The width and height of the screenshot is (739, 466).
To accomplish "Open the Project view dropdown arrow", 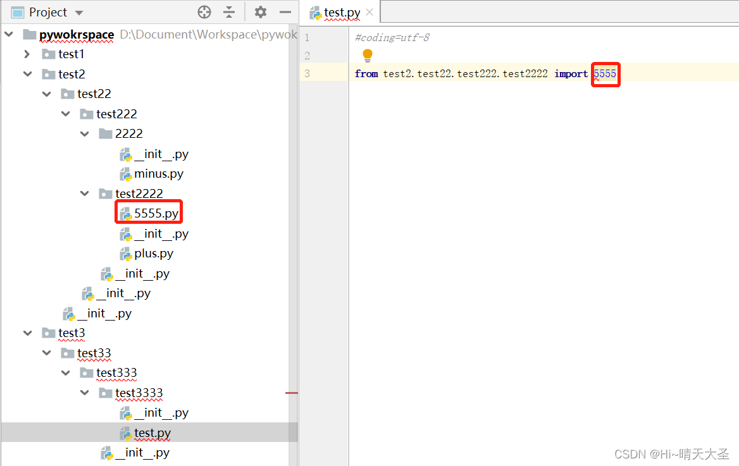I will (79, 13).
